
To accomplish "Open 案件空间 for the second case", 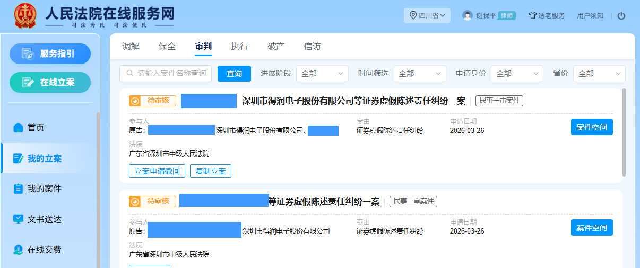I will pyautogui.click(x=592, y=228).
